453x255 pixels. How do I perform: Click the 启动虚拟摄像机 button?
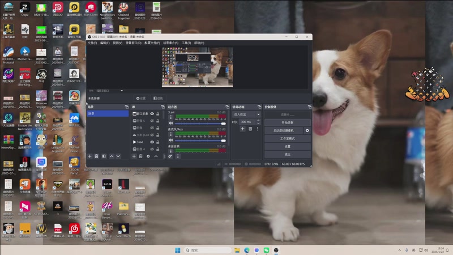tap(284, 130)
